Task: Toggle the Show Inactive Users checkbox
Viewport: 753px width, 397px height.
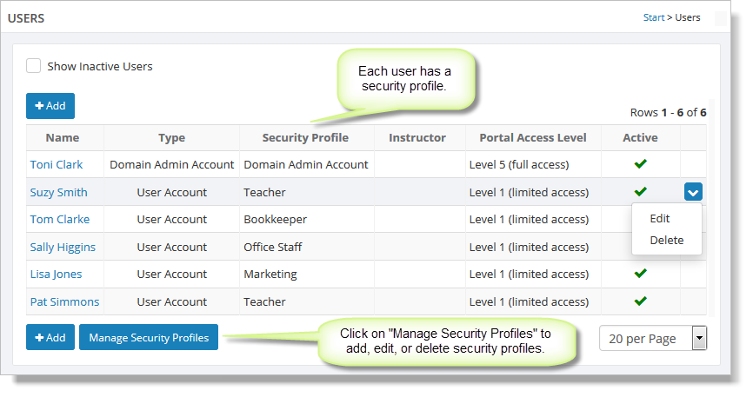Action: pyautogui.click(x=34, y=66)
